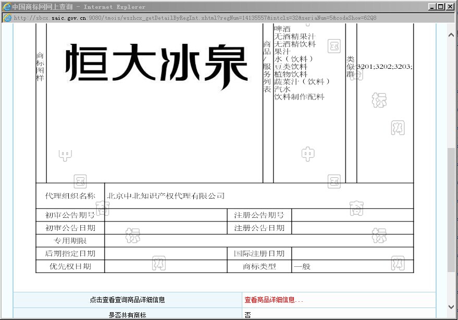Select the 无酒精饮料 goods entry
This screenshot has width=458, height=320.
(295, 44)
